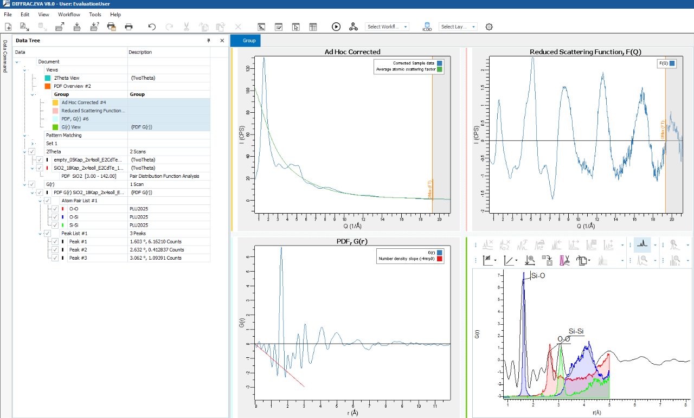
Task: Uncheck the Si-Si atom pair checkbox
Action: pyautogui.click(x=55, y=225)
